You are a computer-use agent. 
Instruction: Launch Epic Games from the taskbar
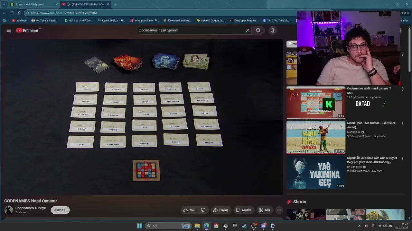[235, 226]
